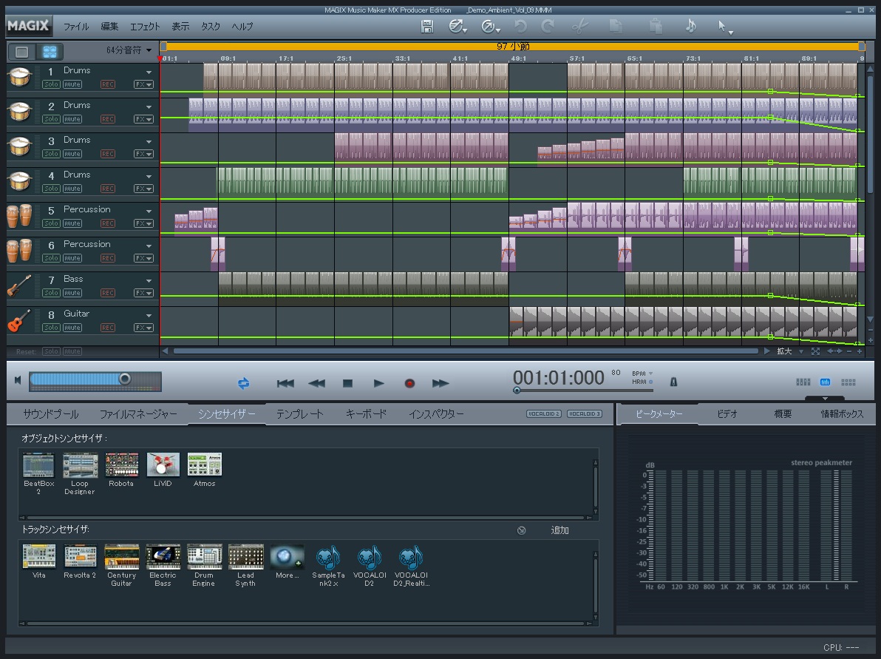
Task: Expand track 8 Guitar dropdown arrow
Action: pos(149,316)
